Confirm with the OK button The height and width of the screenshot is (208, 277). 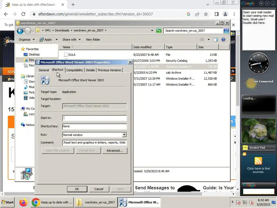pos(77,189)
